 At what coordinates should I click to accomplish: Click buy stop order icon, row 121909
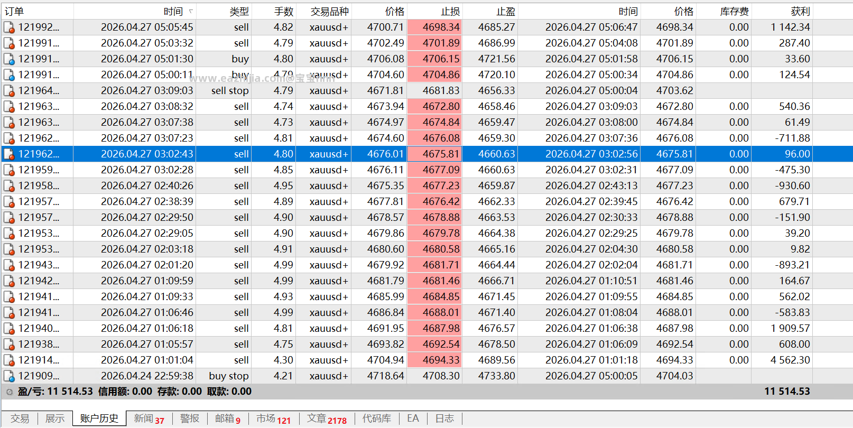pyautogui.click(x=9, y=376)
